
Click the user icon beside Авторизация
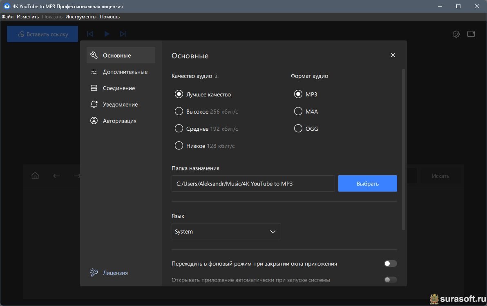coord(94,121)
